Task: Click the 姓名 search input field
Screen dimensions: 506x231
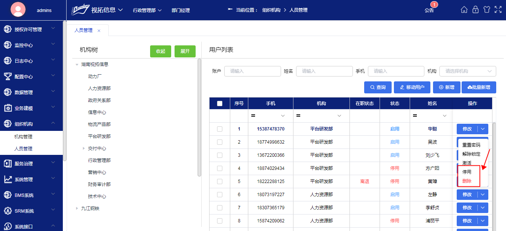Action: click(324, 71)
